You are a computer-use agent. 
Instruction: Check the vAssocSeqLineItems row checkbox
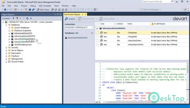[97, 45]
